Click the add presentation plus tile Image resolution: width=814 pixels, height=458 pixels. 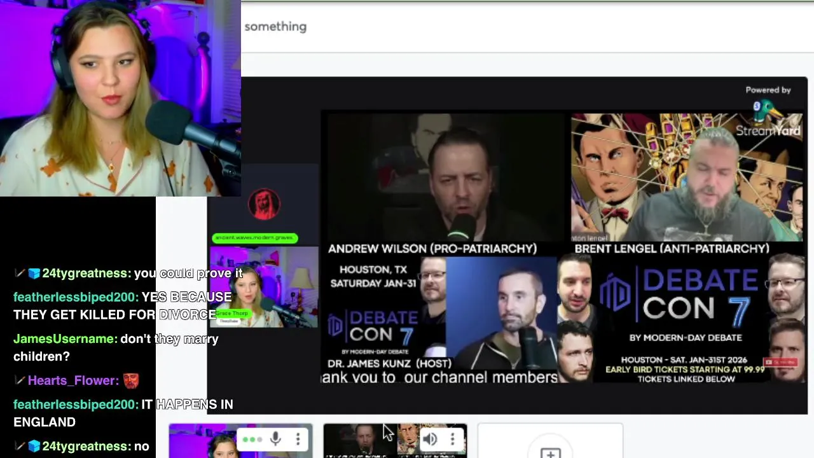coord(550,441)
